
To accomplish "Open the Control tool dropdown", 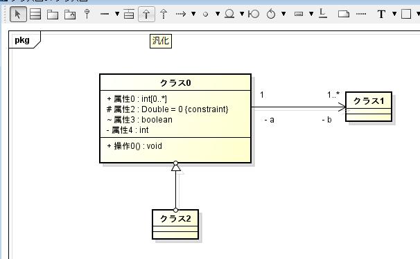I will [283, 14].
